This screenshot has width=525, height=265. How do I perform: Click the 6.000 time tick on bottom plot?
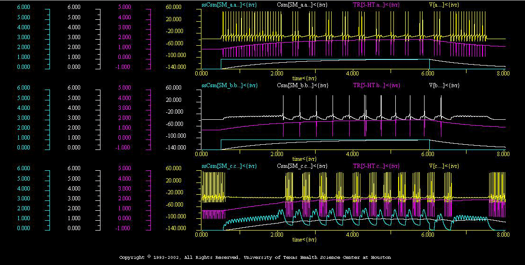[428, 234]
